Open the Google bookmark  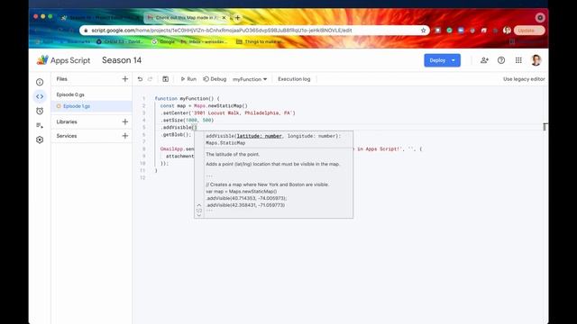click(x=163, y=42)
